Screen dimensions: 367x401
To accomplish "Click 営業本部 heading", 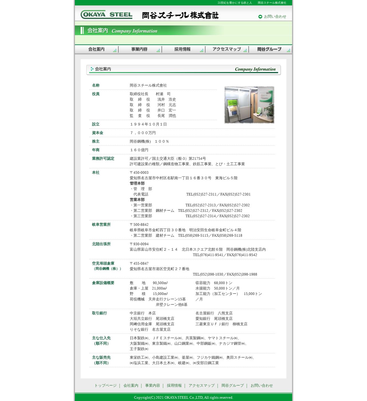I will point(137,200).
